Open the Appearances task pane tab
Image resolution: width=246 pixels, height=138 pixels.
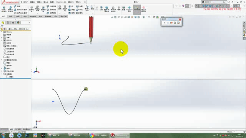pos(244,35)
